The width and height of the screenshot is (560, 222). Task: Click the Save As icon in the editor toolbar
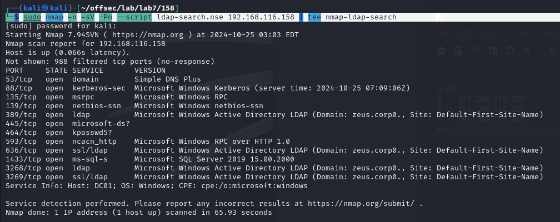coord(493,51)
